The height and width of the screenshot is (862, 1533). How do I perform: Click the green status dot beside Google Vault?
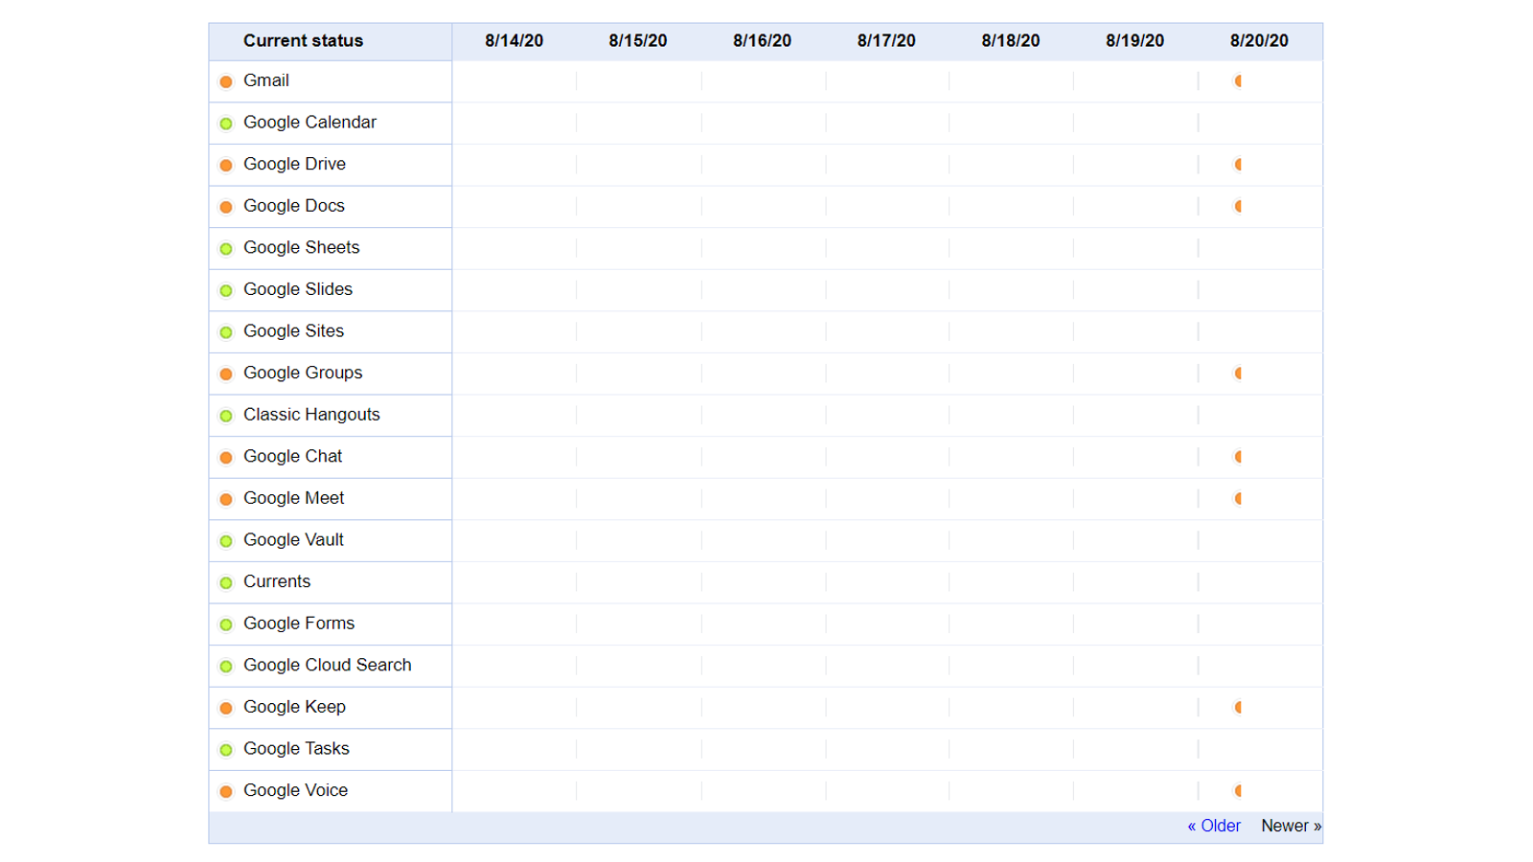pos(226,541)
